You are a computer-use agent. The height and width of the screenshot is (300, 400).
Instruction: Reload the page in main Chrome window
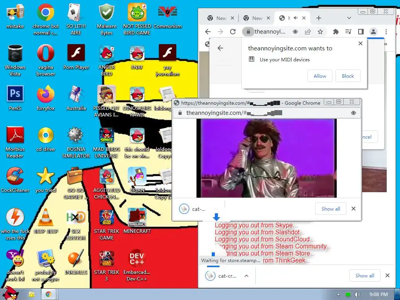233,32
